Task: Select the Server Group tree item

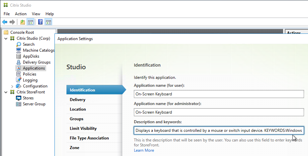Action: pos(34,104)
